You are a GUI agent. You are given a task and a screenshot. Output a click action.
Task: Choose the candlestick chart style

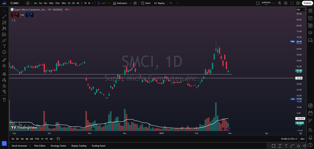pos(99,3)
